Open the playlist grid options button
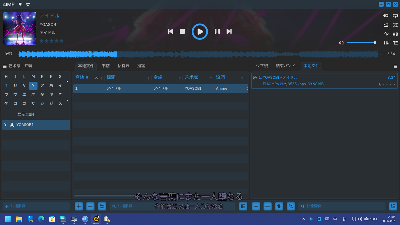400x225 pixels. pos(291,206)
